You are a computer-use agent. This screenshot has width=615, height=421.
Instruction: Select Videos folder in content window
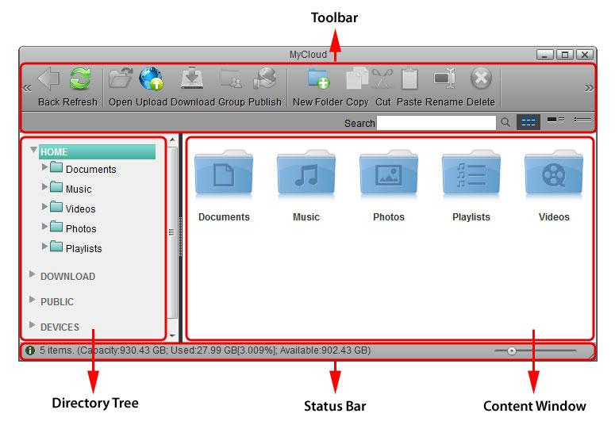coord(554,186)
